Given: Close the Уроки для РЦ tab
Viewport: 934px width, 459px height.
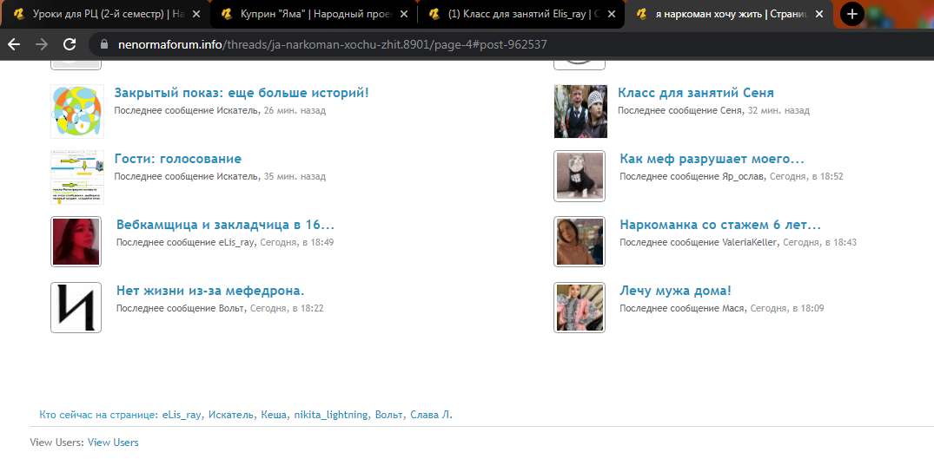Looking at the screenshot, I should click(x=196, y=15).
